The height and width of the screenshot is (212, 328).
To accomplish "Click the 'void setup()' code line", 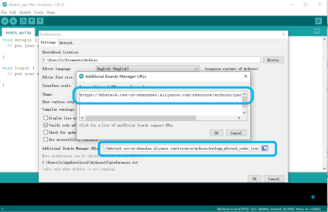I will coord(19,40).
